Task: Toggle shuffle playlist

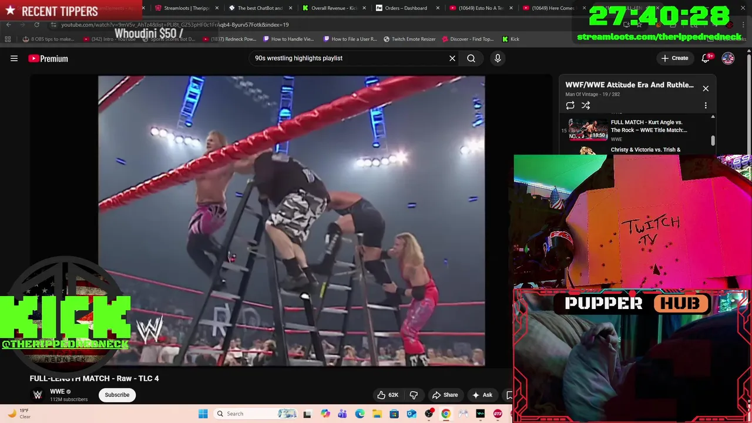Action: pyautogui.click(x=586, y=105)
